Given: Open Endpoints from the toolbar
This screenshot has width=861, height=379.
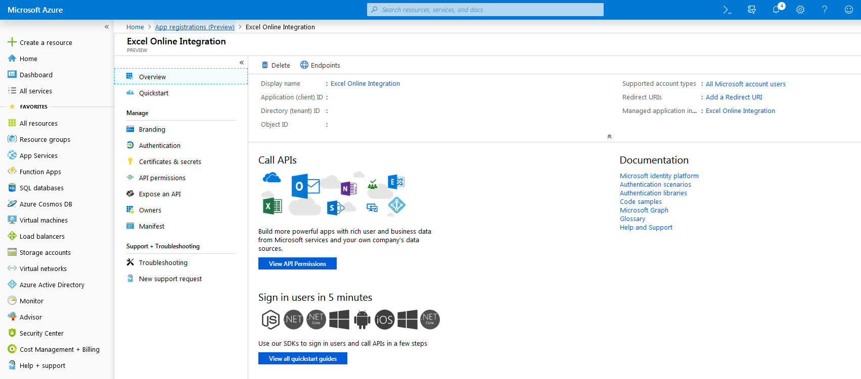Looking at the screenshot, I should [x=320, y=65].
